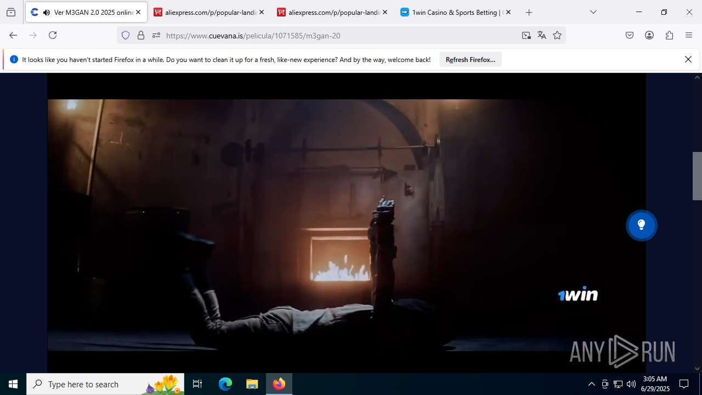Open Task View on taskbar
702x395 pixels.
pyautogui.click(x=197, y=384)
